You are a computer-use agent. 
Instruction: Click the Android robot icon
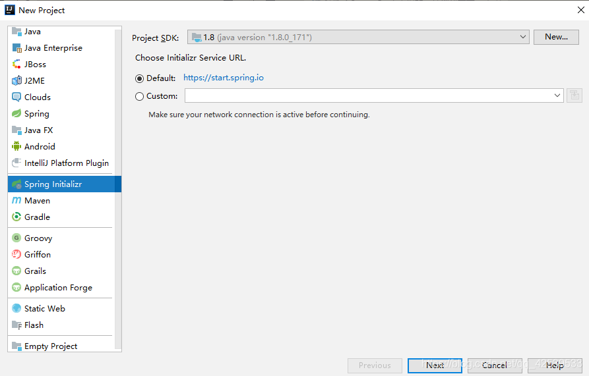pyautogui.click(x=16, y=147)
